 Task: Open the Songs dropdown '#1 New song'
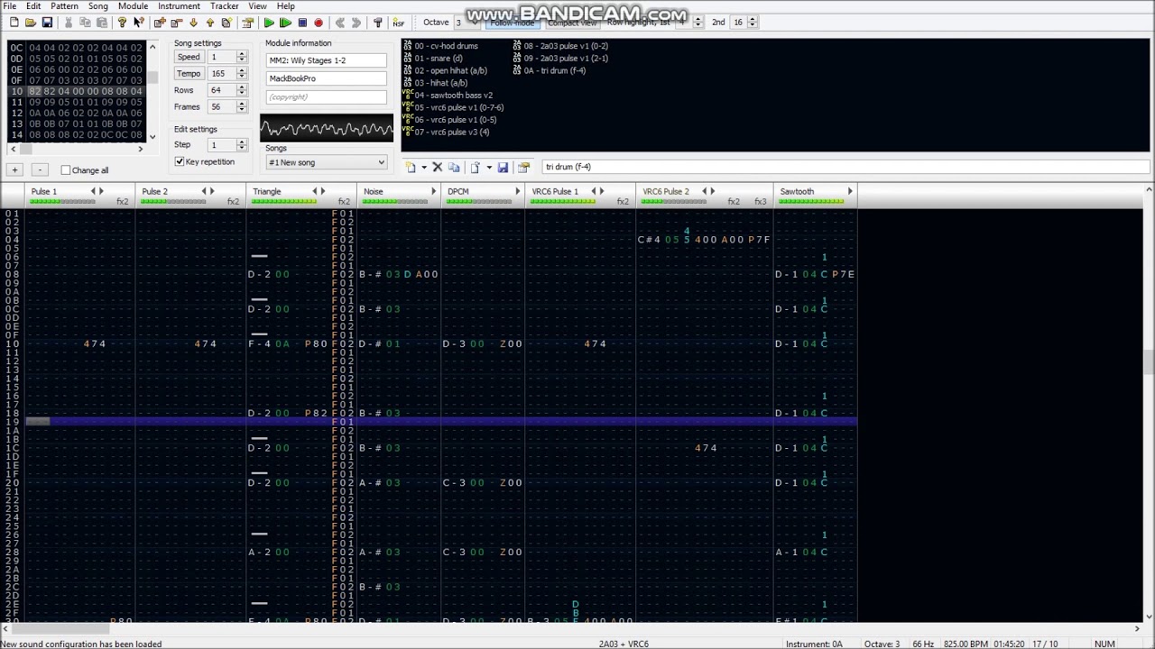[327, 162]
